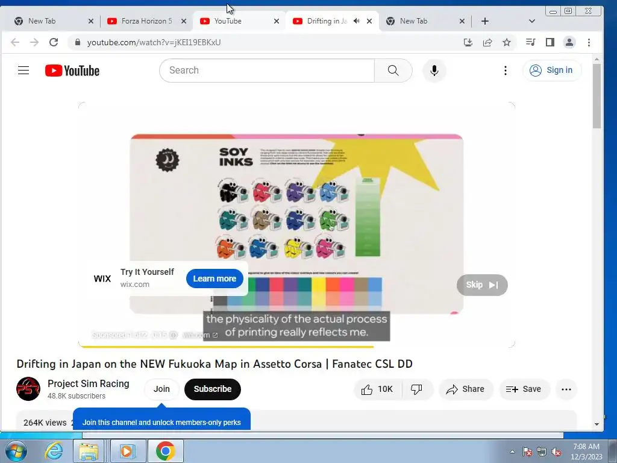
Task: Open the Action Center flag icon
Action: (x=527, y=452)
